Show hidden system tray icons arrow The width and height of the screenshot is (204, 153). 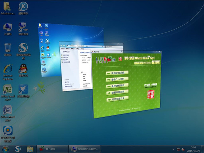tap(173, 149)
